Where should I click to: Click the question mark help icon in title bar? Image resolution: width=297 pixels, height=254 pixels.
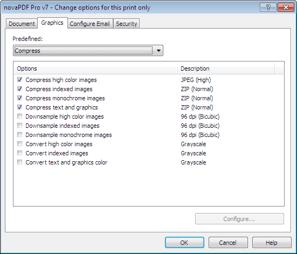pyautogui.click(x=268, y=8)
